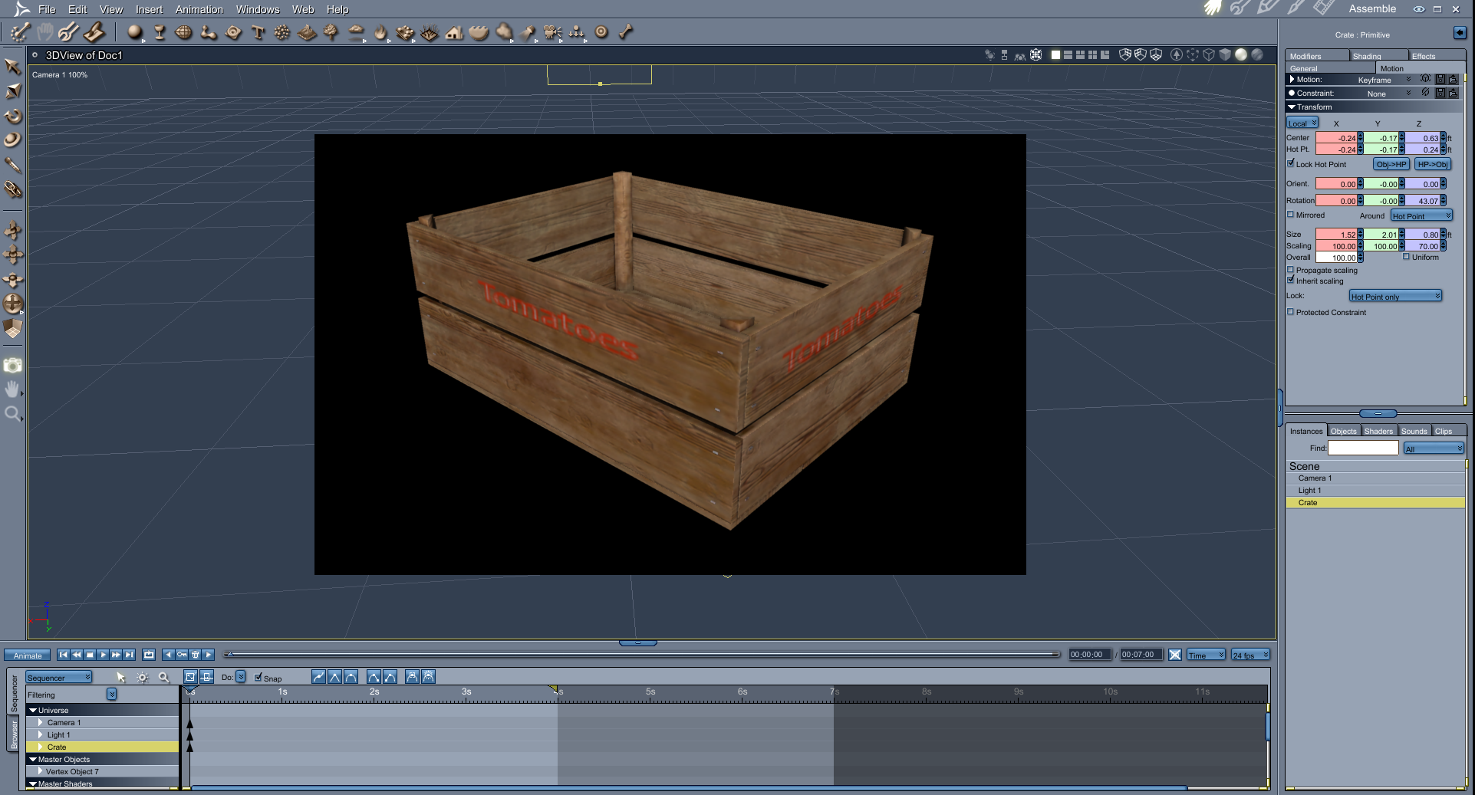Viewport: 1475px width, 795px height.
Task: Toggle the Snap checkbox in sequencer
Action: click(258, 677)
